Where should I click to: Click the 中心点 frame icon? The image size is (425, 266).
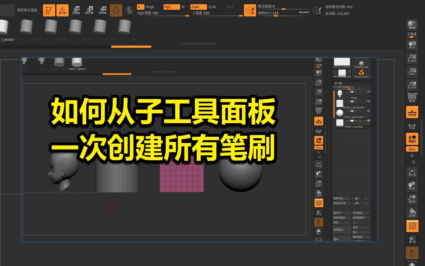click(412, 172)
